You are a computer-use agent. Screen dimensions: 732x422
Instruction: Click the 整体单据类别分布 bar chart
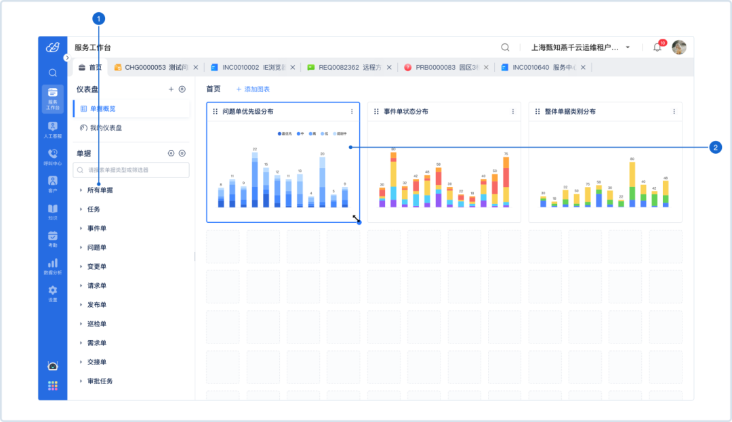click(605, 182)
